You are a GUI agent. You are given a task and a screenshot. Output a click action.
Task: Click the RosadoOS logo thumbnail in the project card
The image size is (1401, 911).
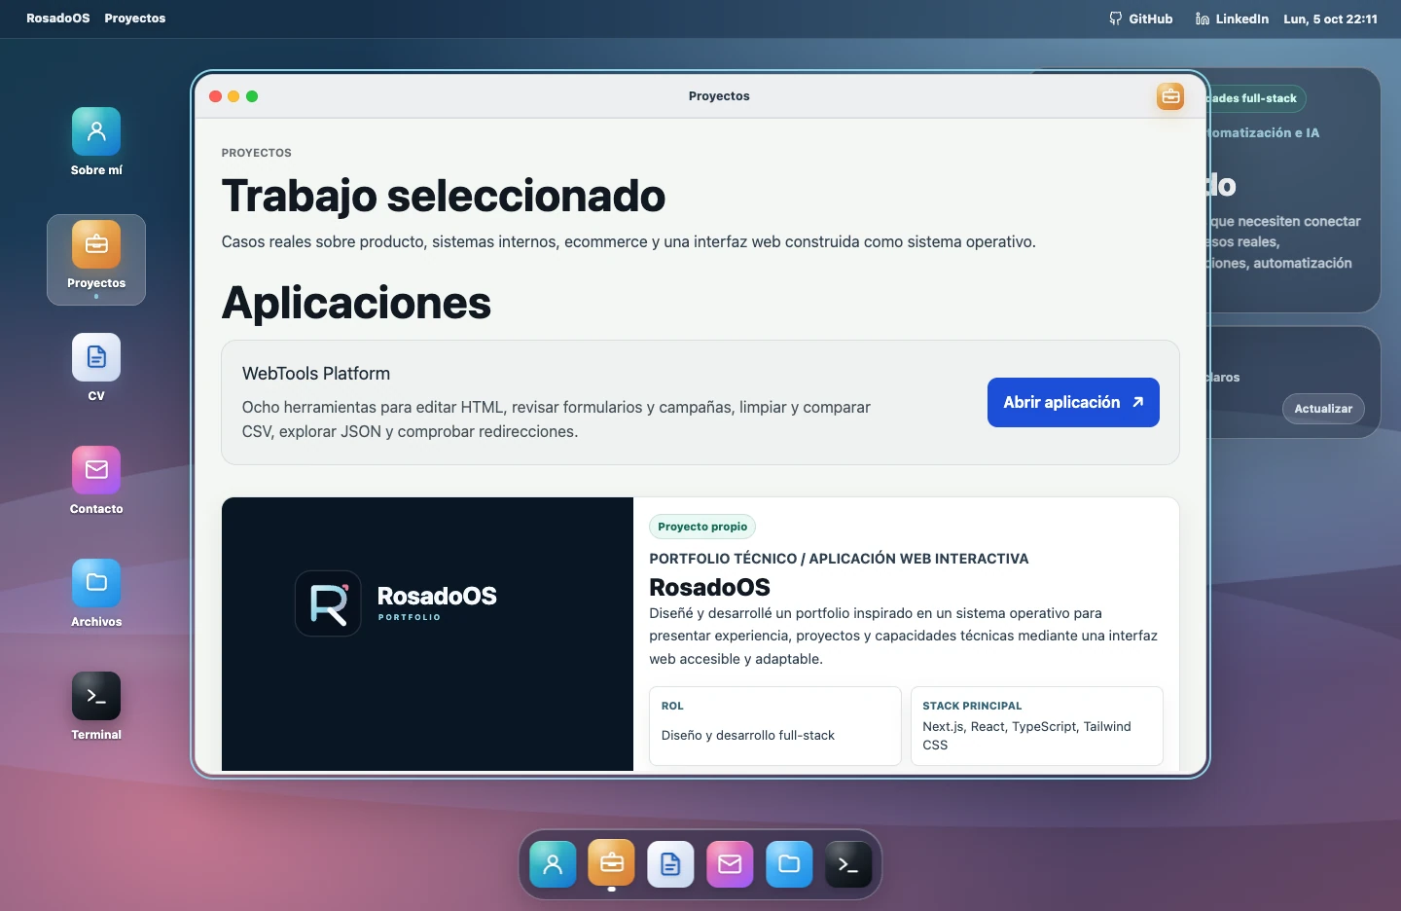(x=427, y=634)
